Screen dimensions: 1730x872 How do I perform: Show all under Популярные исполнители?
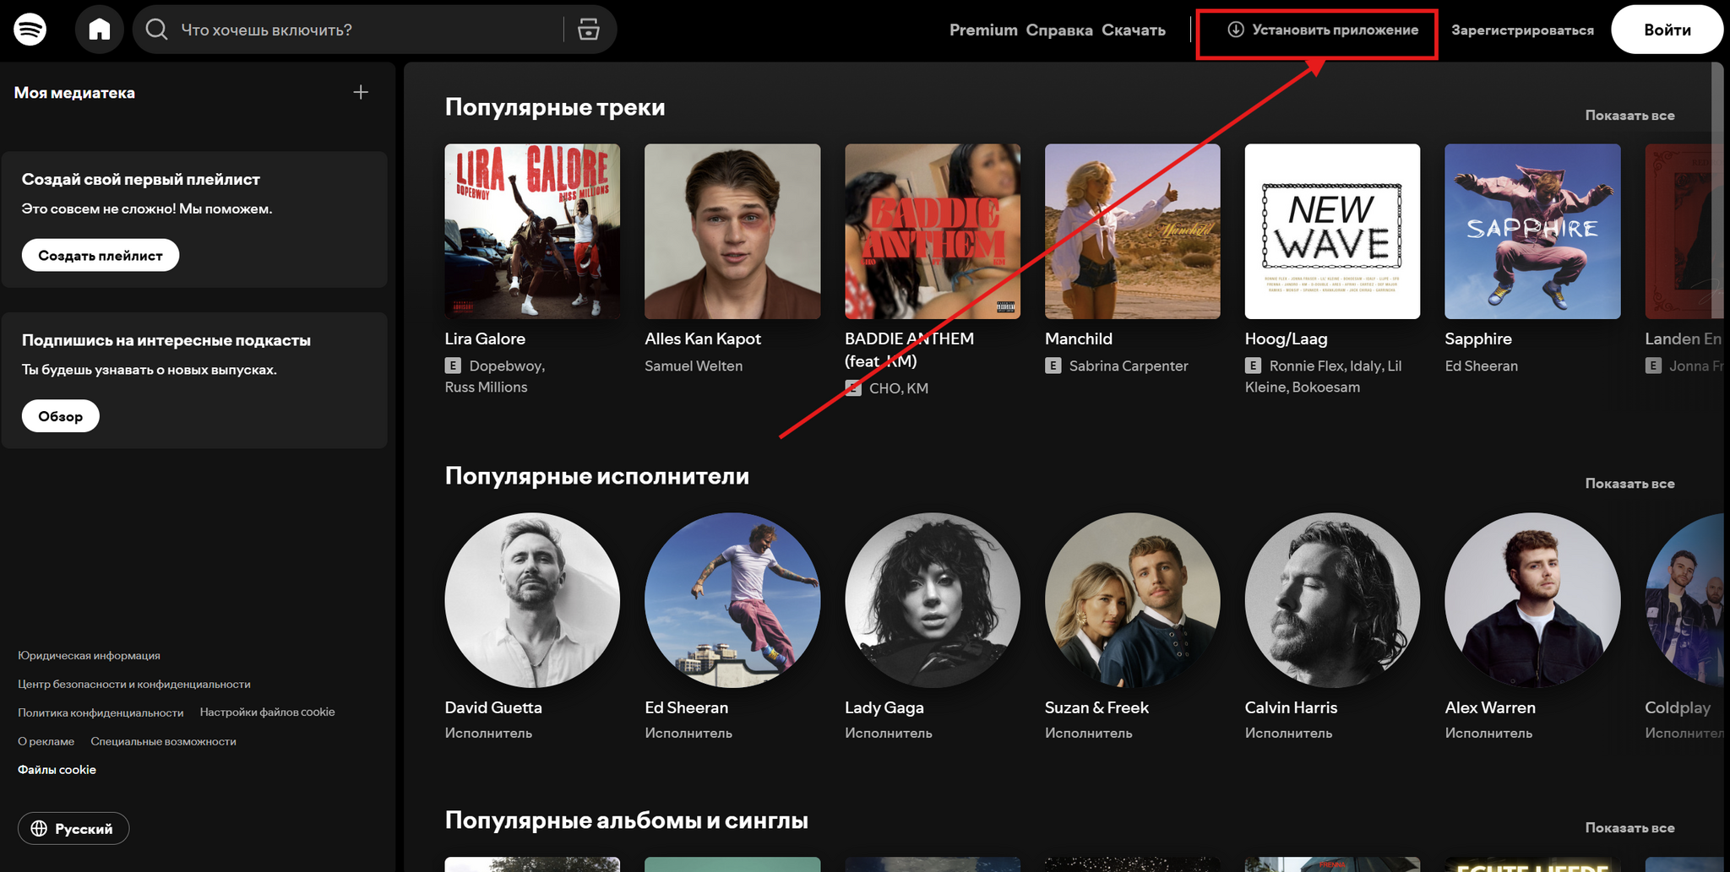click(x=1629, y=483)
